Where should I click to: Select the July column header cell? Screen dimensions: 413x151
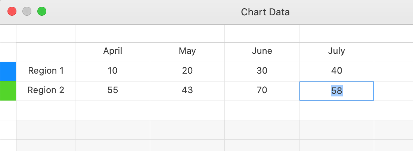pos(336,51)
